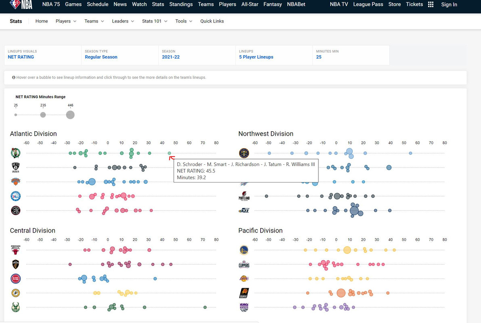Viewport: 481px width, 323px height.
Task: Click the LA Clippers logo
Action: click(244, 265)
